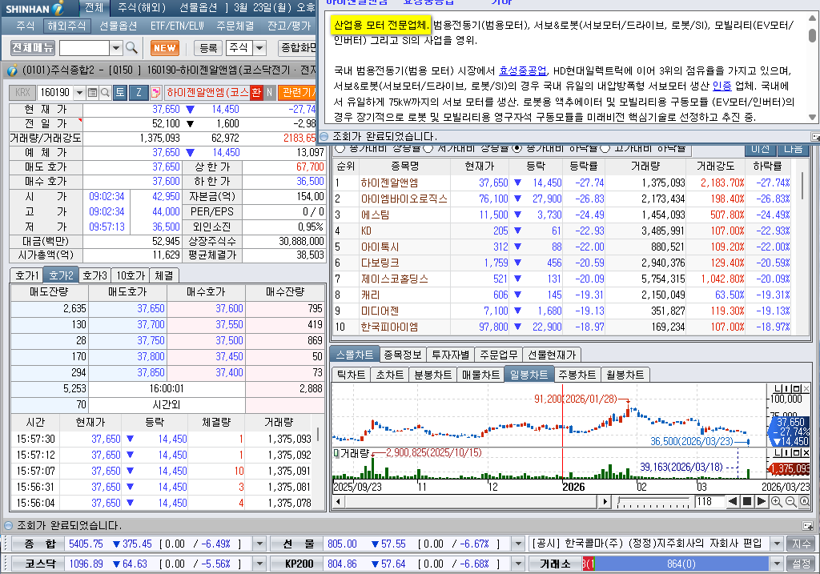820x574 pixels.
Task: Open the KP200 row dropdown
Action: (x=518, y=564)
